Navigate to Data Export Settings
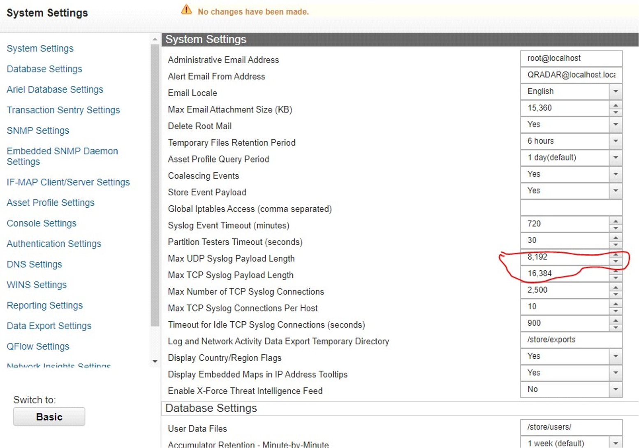 pos(49,326)
